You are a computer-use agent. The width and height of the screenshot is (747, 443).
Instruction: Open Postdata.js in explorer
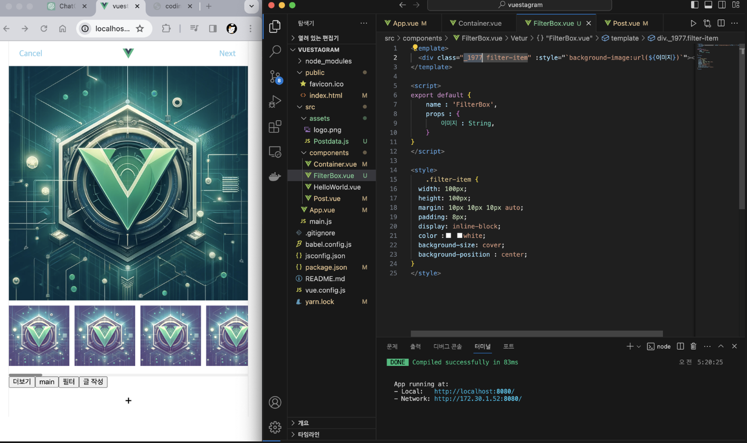pos(331,141)
